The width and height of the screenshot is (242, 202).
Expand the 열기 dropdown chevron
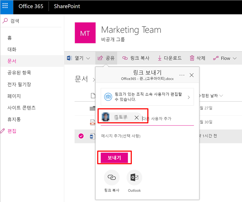(88, 58)
